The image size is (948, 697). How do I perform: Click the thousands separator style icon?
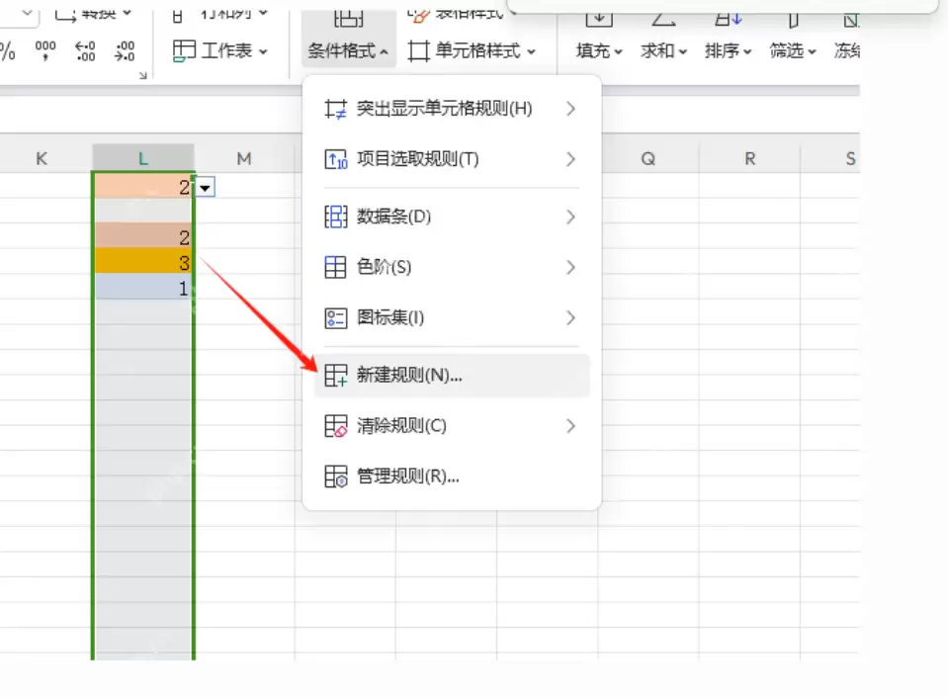coord(45,50)
